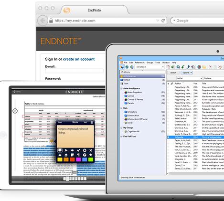Image resolution: width=224 pixels, height=201 pixels.
Task: Switch to Local Library mode icon
Action: [x=122, y=67]
